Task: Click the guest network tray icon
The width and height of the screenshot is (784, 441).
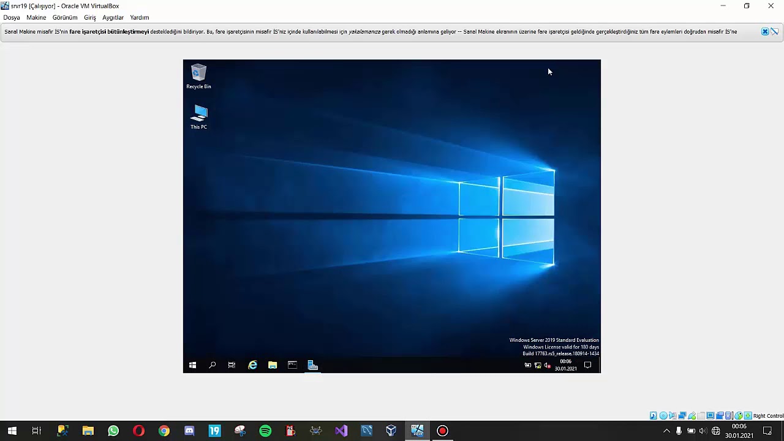Action: pos(538,366)
